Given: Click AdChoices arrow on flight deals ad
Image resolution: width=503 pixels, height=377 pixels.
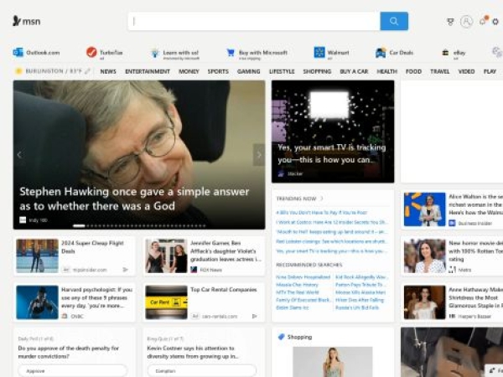Looking at the screenshot, I should pyautogui.click(x=125, y=270).
